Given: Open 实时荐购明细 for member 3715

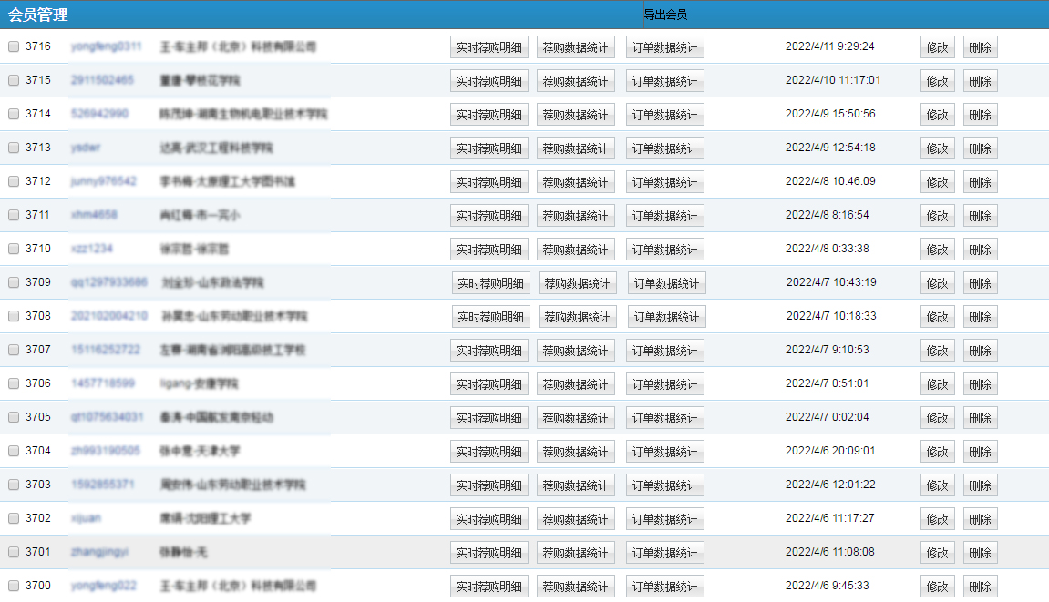Looking at the screenshot, I should 489,81.
